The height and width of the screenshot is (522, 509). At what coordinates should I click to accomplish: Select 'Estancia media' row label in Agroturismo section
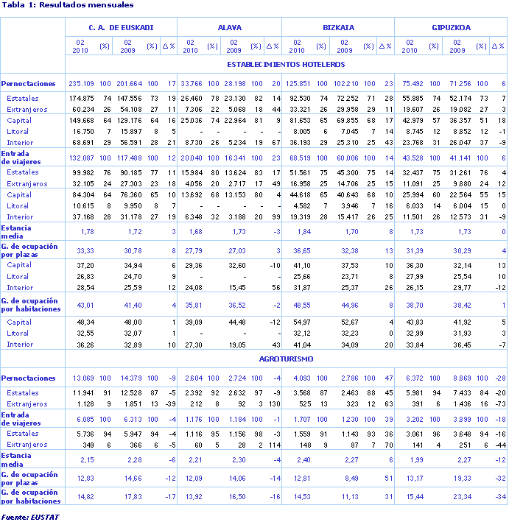tap(17, 460)
